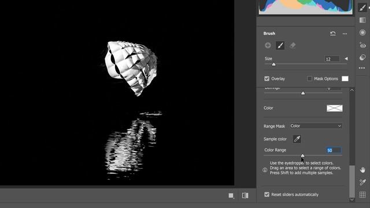Click the Defringe slider handle
This screenshot has height=208, width=370.
point(303,93)
